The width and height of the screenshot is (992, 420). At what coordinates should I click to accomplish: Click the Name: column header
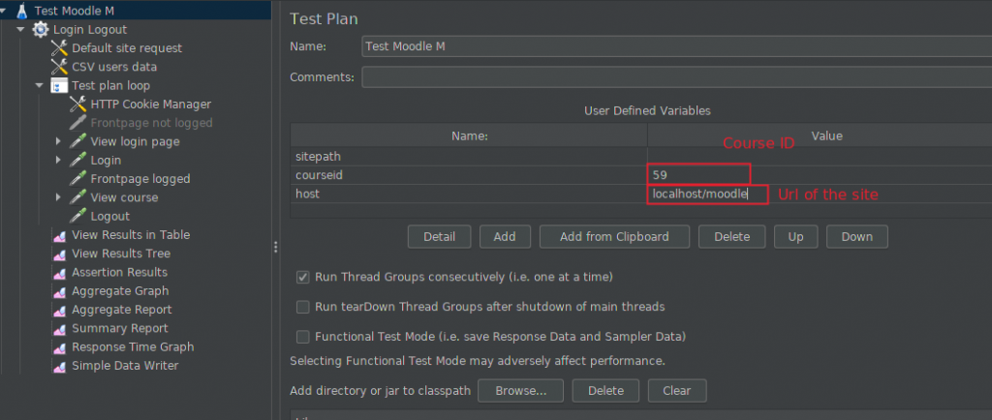pos(469,135)
